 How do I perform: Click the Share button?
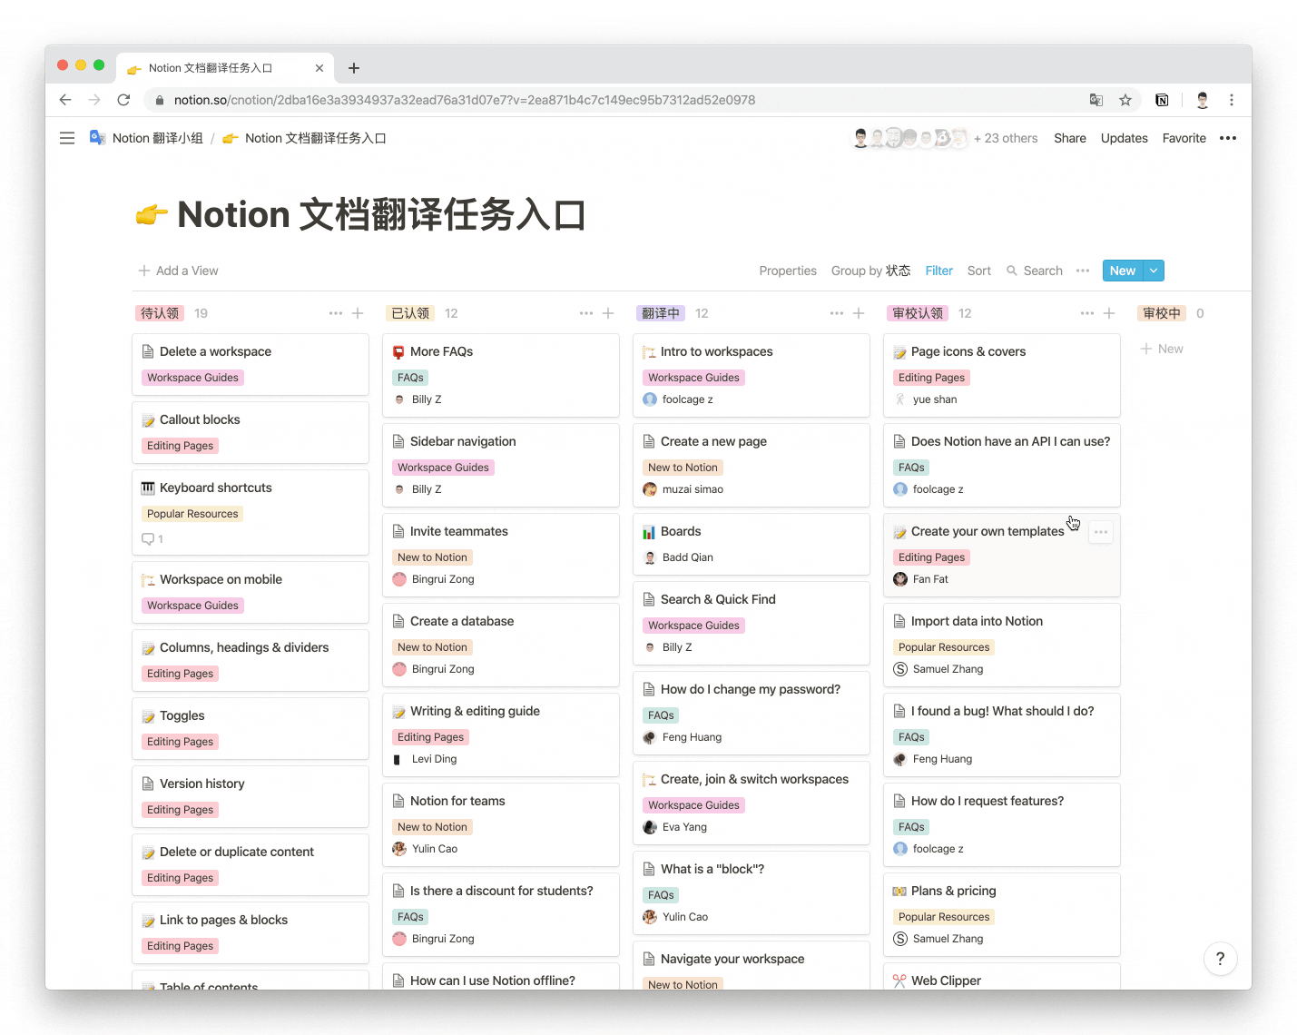point(1070,138)
